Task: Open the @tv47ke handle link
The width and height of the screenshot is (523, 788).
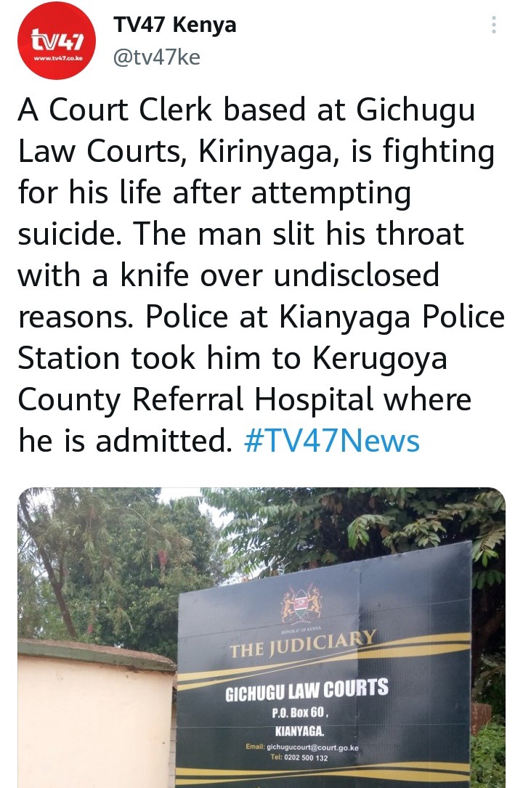Action: click(157, 57)
